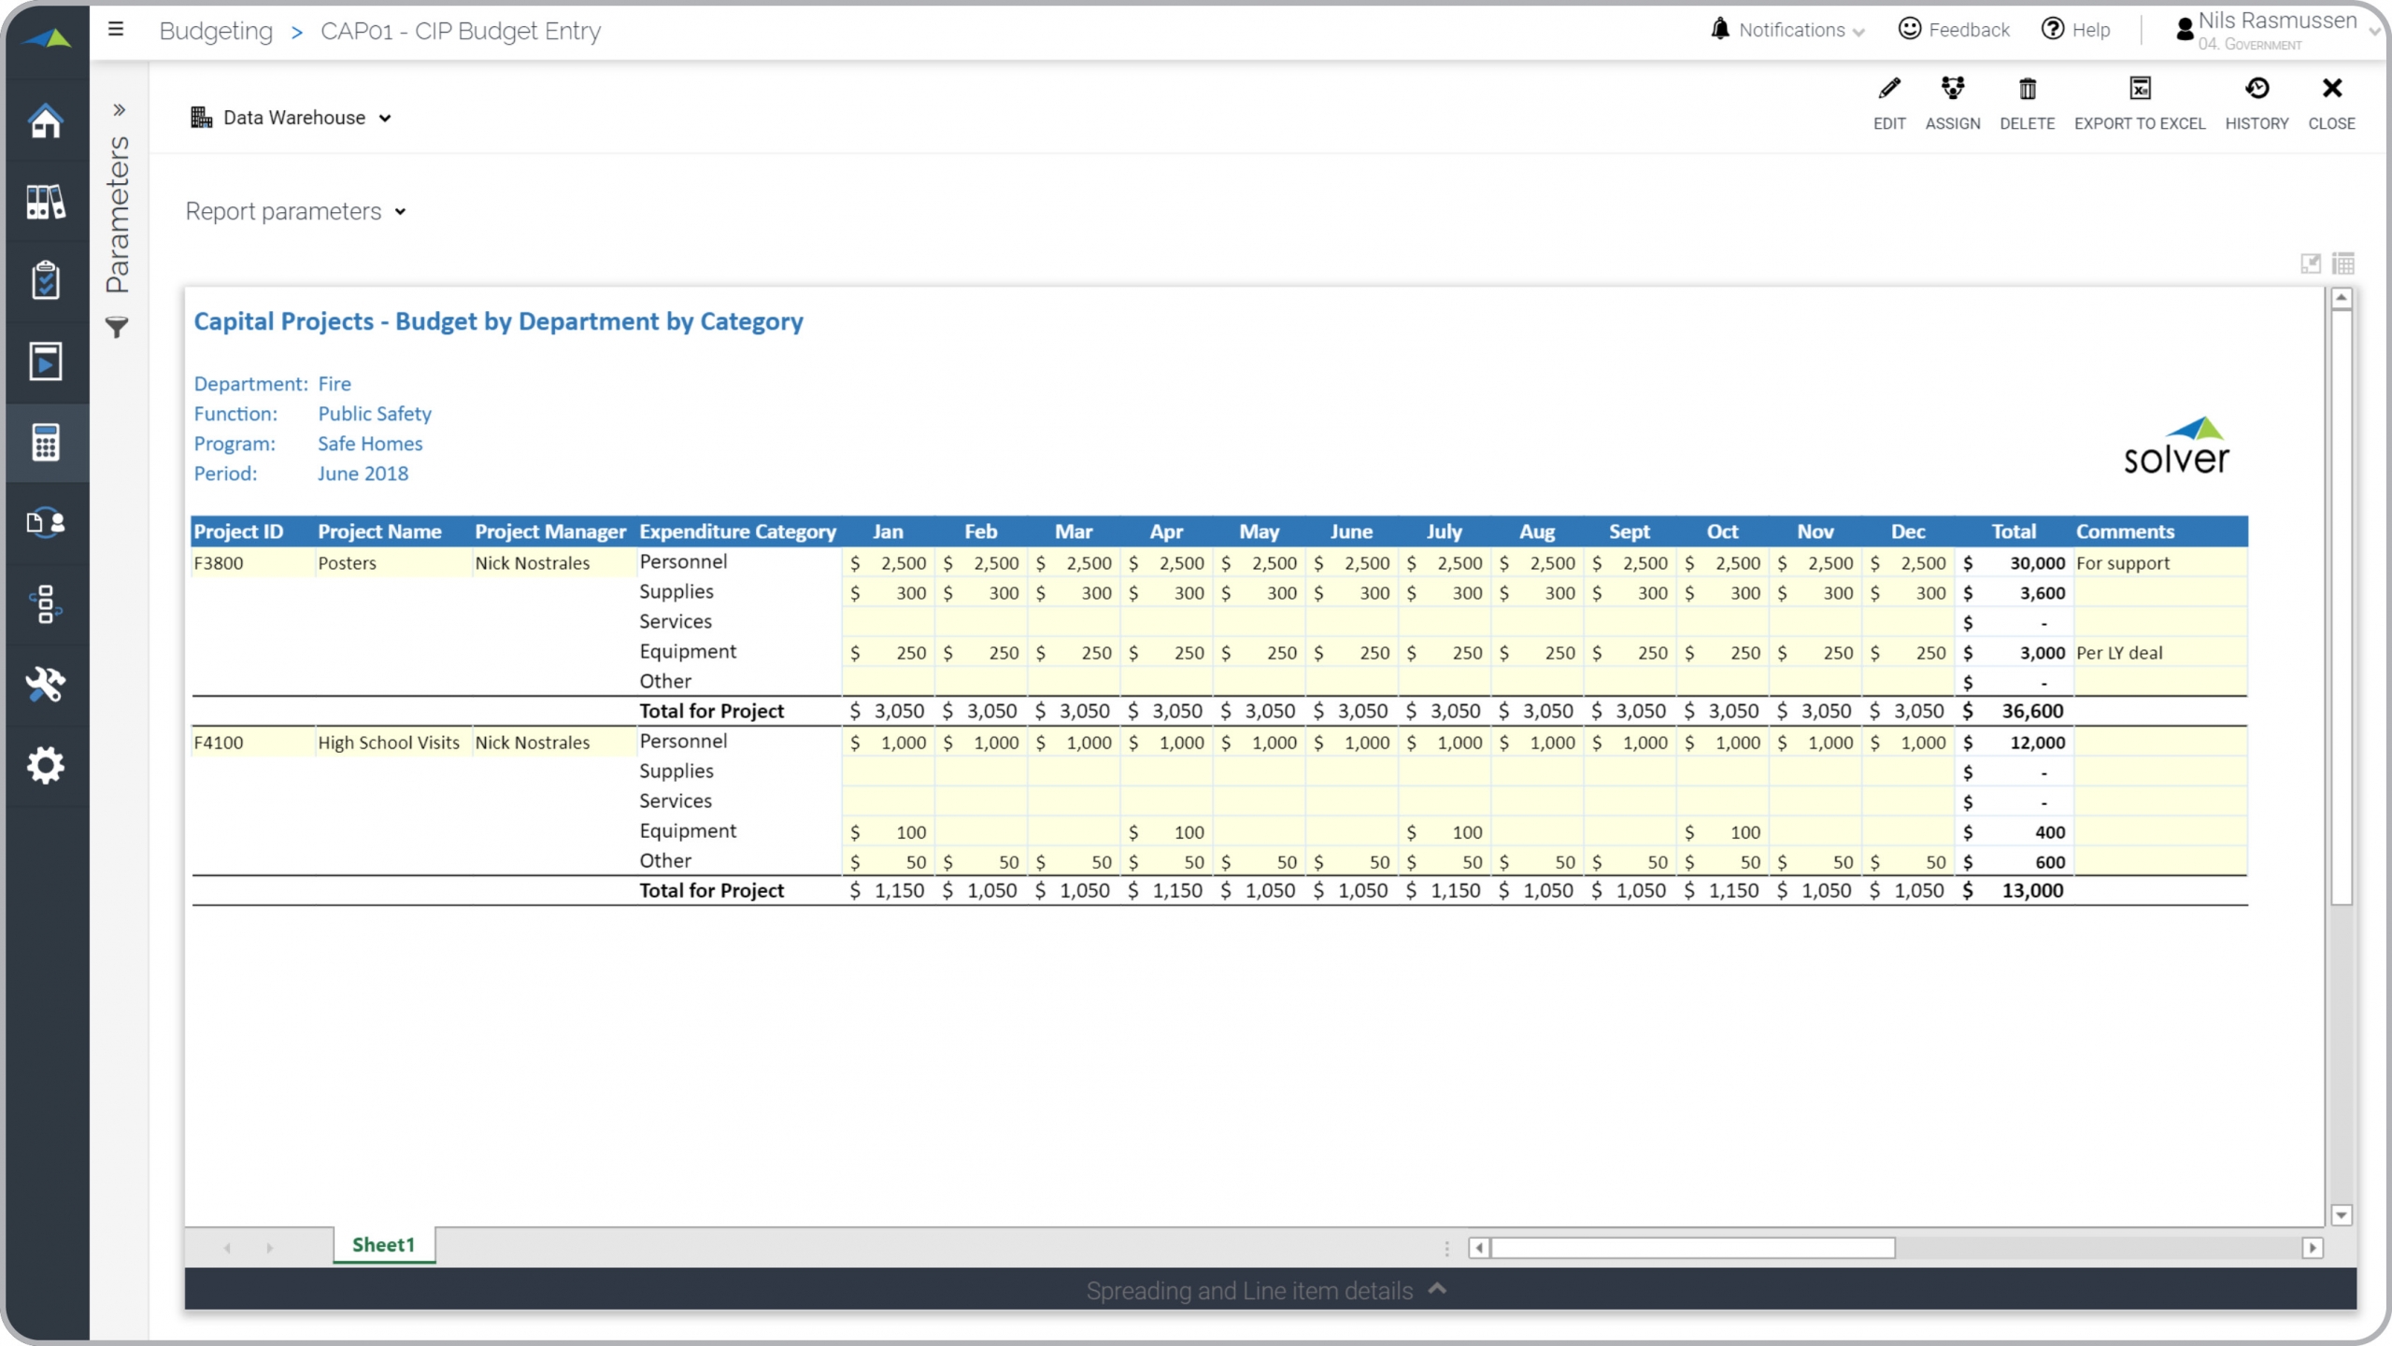Expand the Report parameters section

click(x=295, y=212)
